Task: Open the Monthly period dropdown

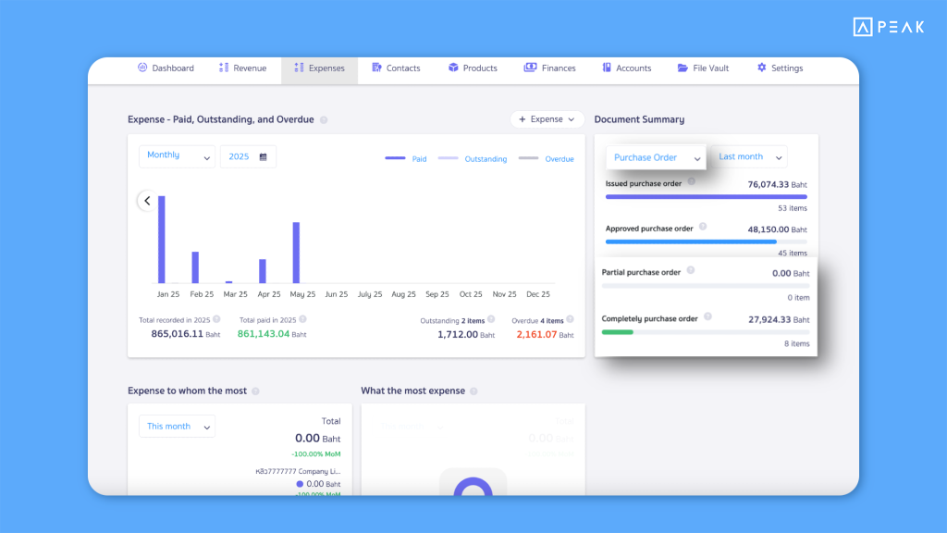Action: click(x=178, y=156)
